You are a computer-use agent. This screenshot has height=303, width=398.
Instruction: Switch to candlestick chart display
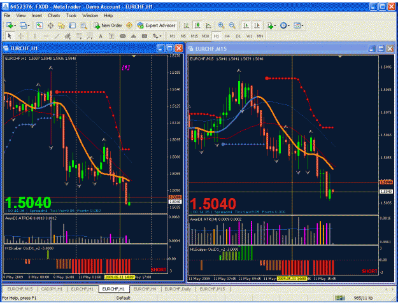click(x=197, y=25)
